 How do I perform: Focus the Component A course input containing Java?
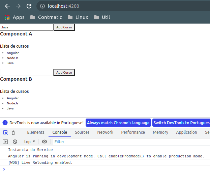click(x=27, y=27)
